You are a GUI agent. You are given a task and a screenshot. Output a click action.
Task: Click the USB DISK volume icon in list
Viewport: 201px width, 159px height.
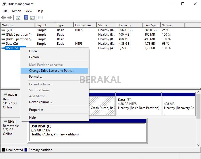tap(3, 48)
